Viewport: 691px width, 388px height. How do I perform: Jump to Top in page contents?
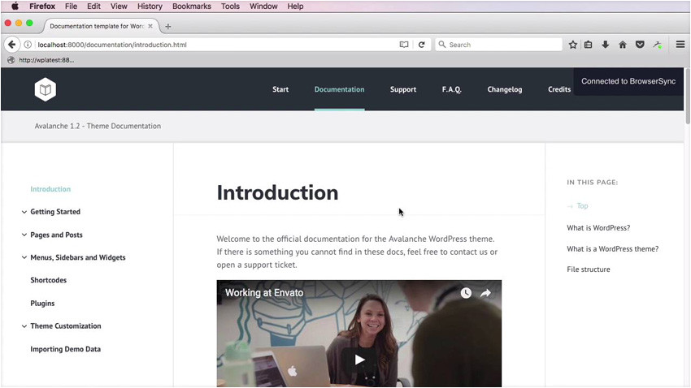[582, 206]
